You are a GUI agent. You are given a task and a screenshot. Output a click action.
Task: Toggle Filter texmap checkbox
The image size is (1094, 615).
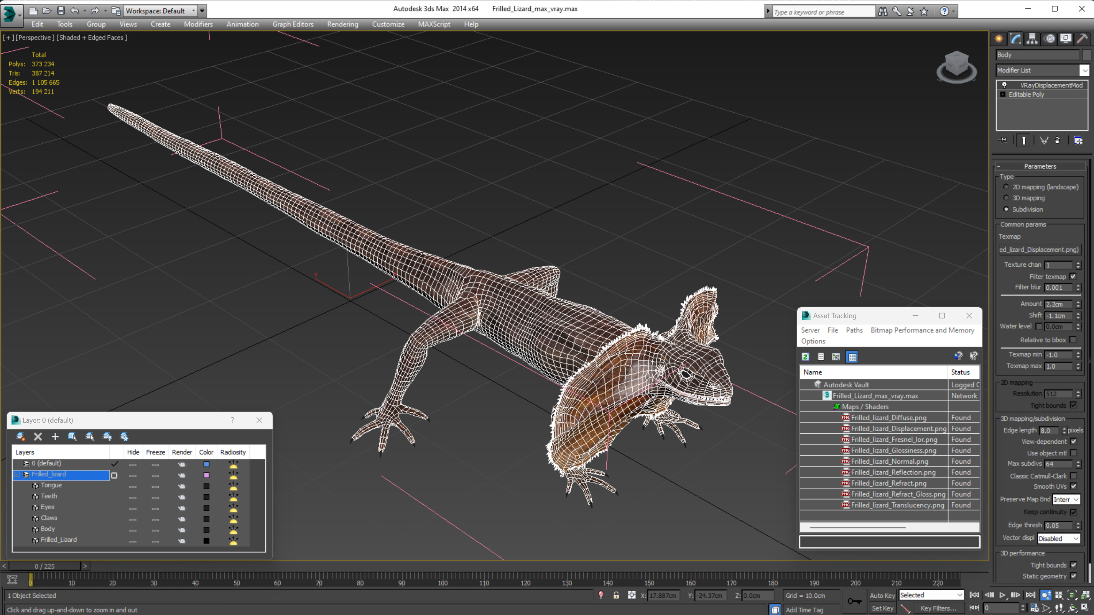1073,276
